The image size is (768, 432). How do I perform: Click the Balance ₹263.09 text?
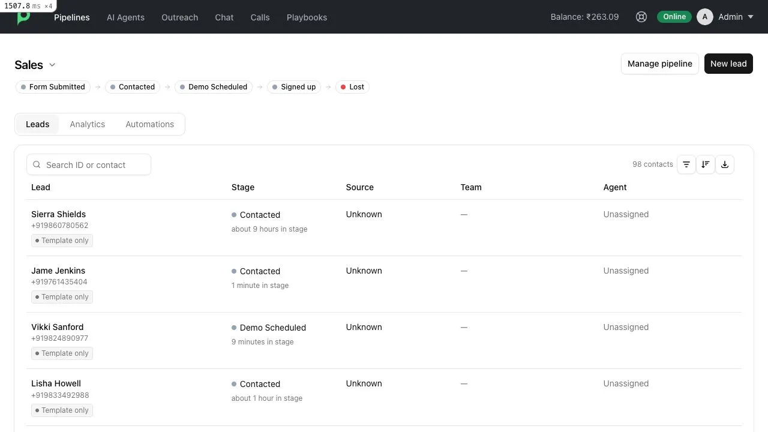[584, 17]
